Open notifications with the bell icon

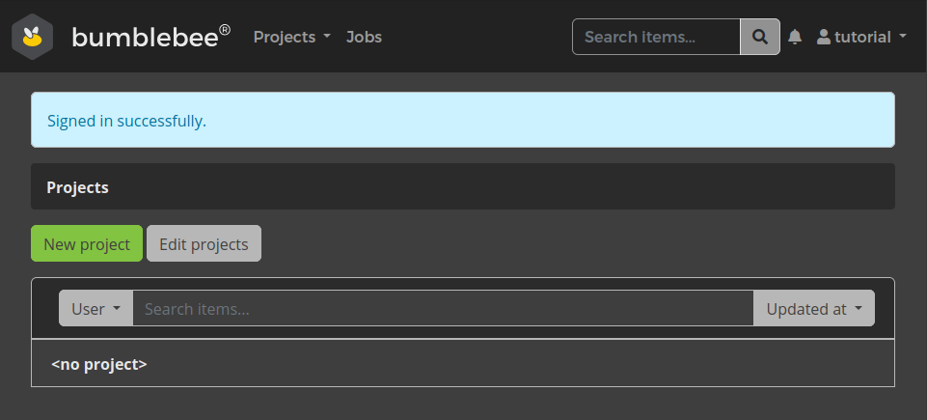795,37
